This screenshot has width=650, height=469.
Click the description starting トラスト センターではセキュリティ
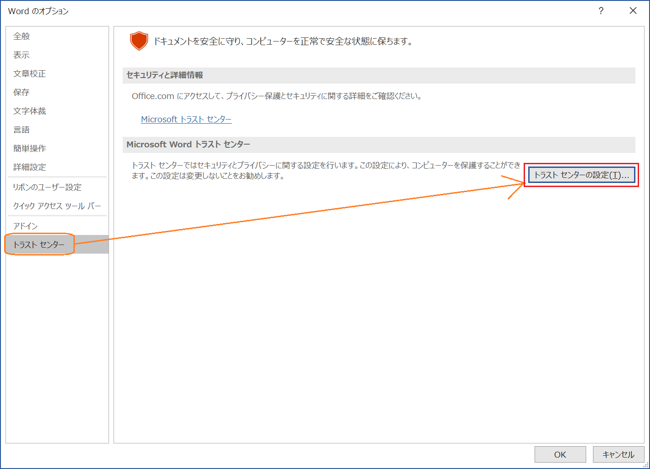pyautogui.click(x=326, y=171)
